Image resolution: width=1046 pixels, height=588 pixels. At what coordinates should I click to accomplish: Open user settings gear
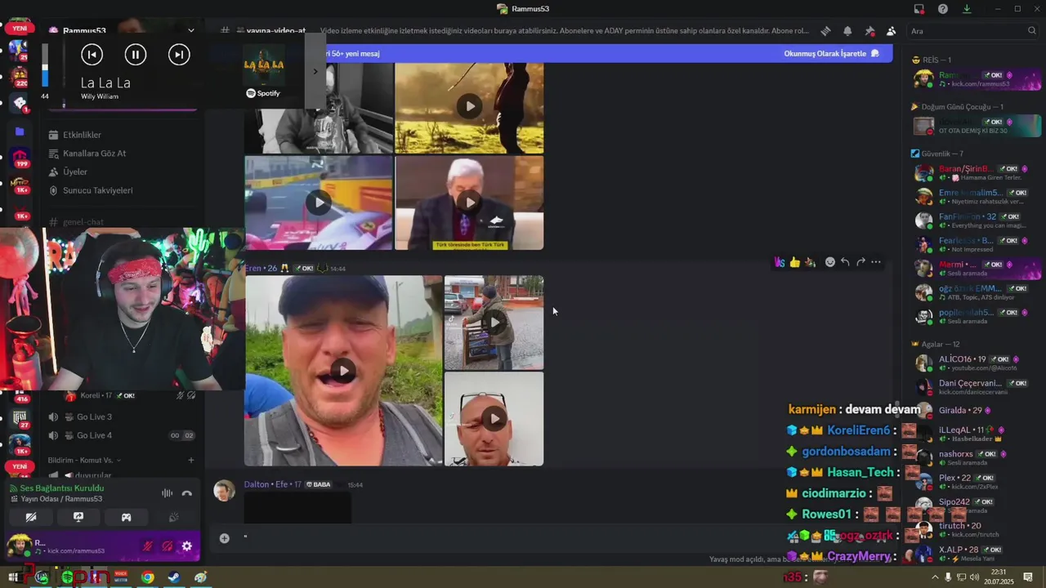[x=187, y=546]
